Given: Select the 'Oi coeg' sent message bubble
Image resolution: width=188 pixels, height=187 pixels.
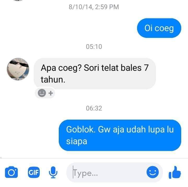Looking at the screenshot, I should (159, 28).
